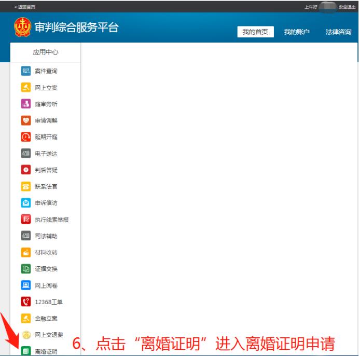This screenshot has width=359, height=356.
Task: Click the 返回首页 link
Action: (x=25, y=7)
